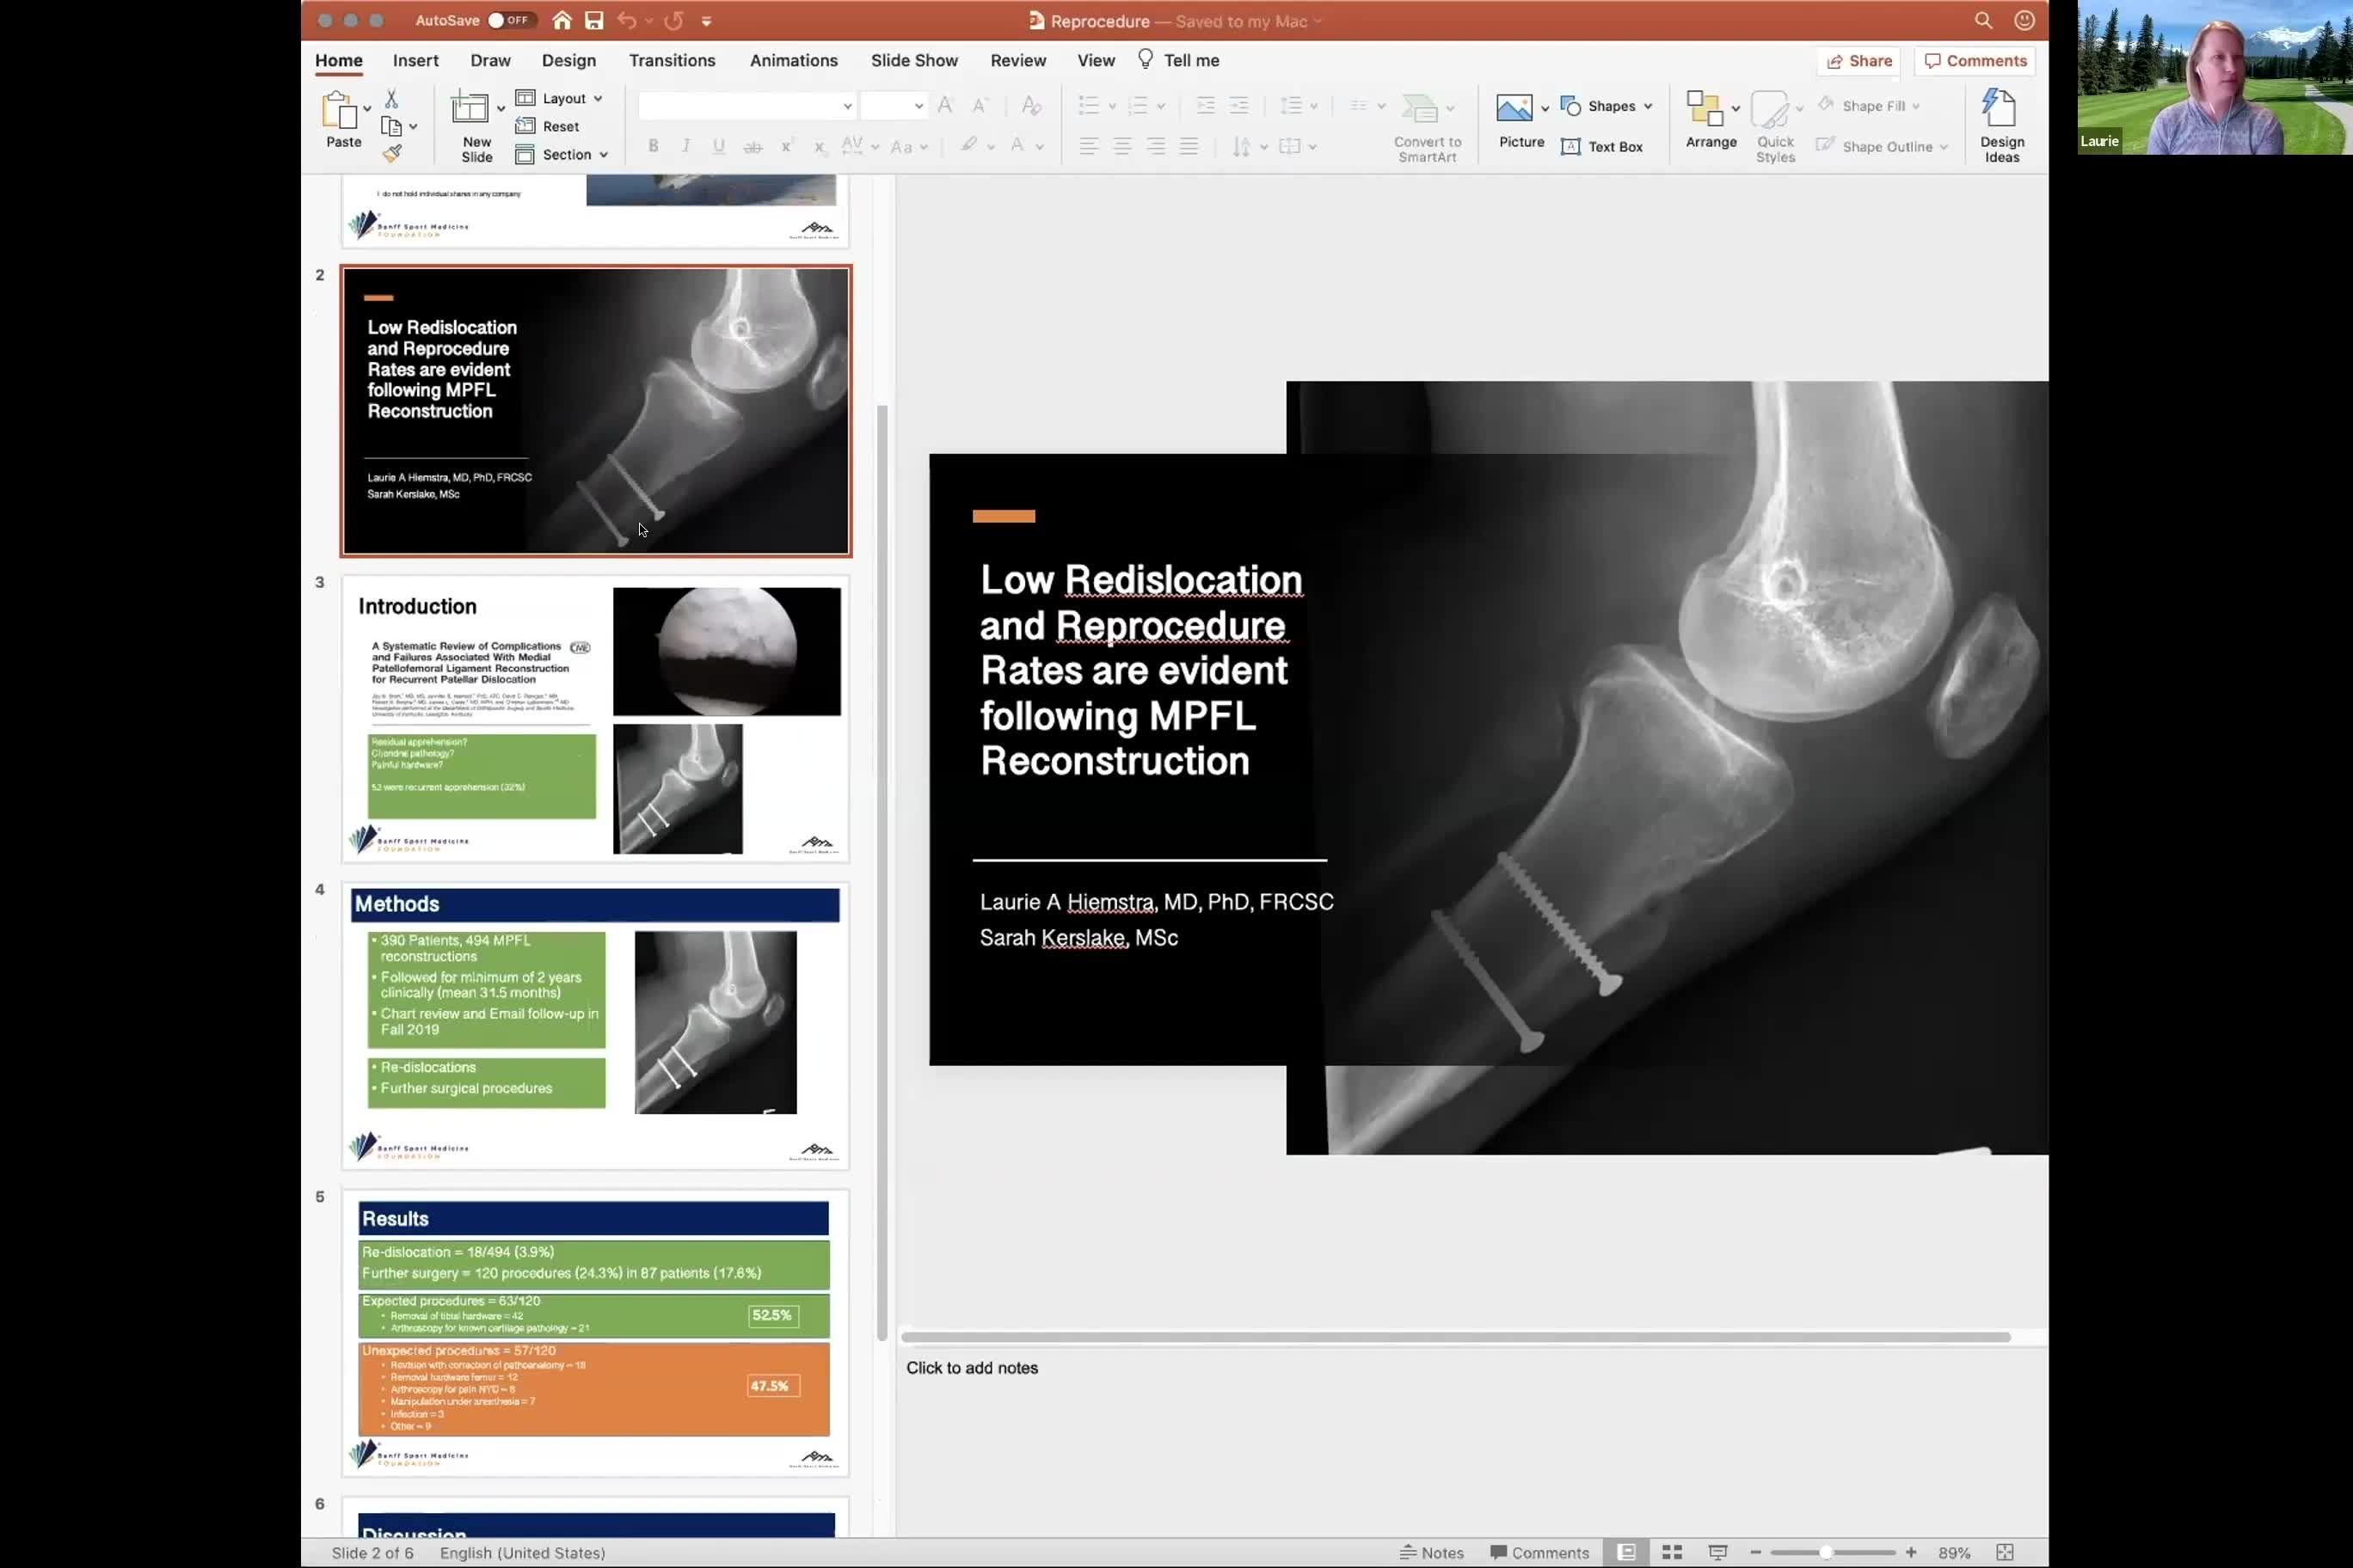Click the Cut scissors icon
The image size is (2353, 1568).
391,98
